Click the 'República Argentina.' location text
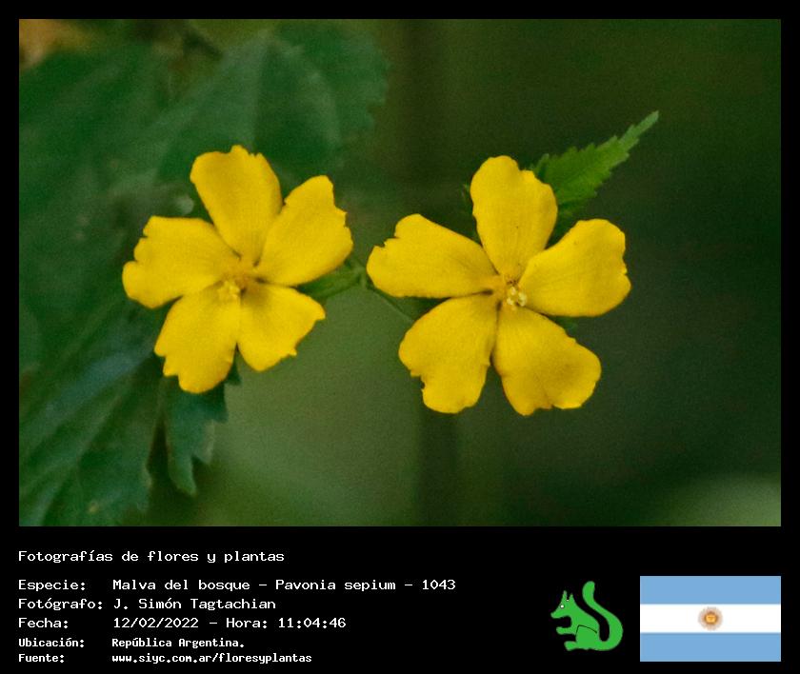Screen dimensions: 800x674 [178, 643]
